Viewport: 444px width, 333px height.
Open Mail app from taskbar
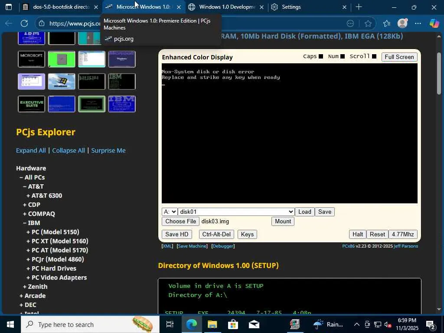(254, 324)
